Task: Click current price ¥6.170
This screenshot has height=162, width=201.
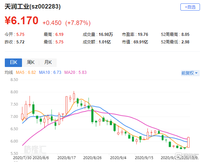Action: [x=22, y=21]
